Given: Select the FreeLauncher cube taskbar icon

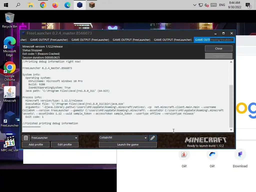Looking at the screenshot, I should click(x=79, y=5).
